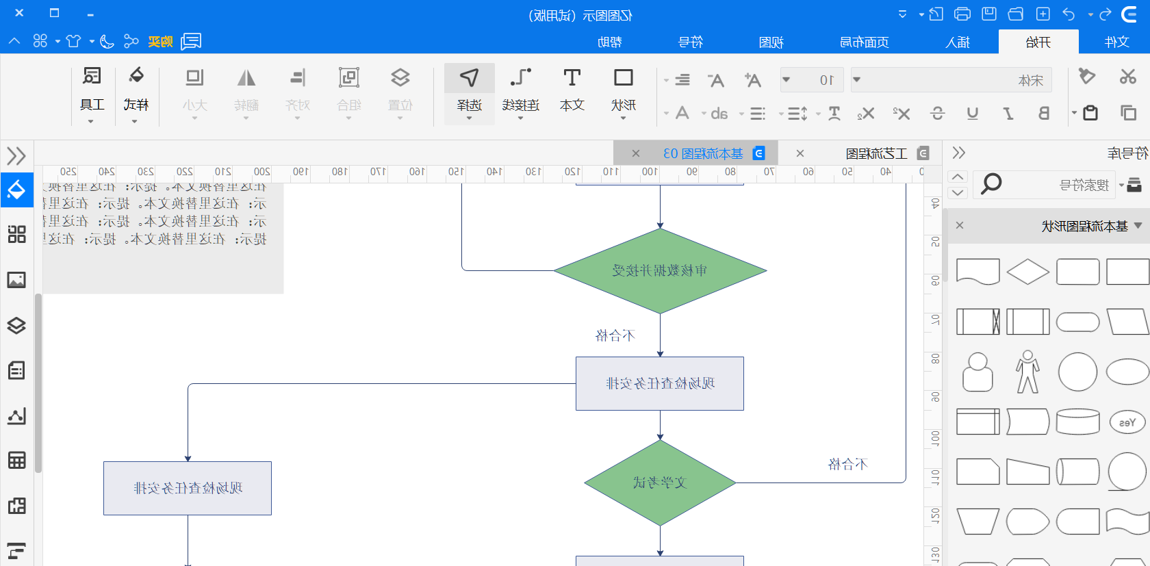This screenshot has height=566, width=1150.
Task: Select the format painter brush icon
Action: click(1086, 76)
